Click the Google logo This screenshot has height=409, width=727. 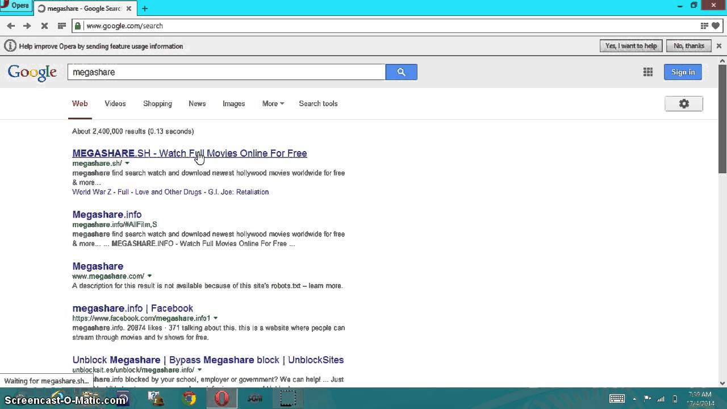point(32,73)
